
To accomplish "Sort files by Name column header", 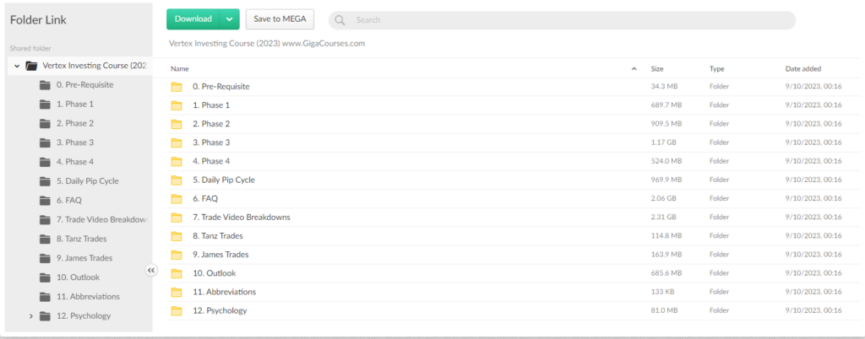I will [180, 68].
